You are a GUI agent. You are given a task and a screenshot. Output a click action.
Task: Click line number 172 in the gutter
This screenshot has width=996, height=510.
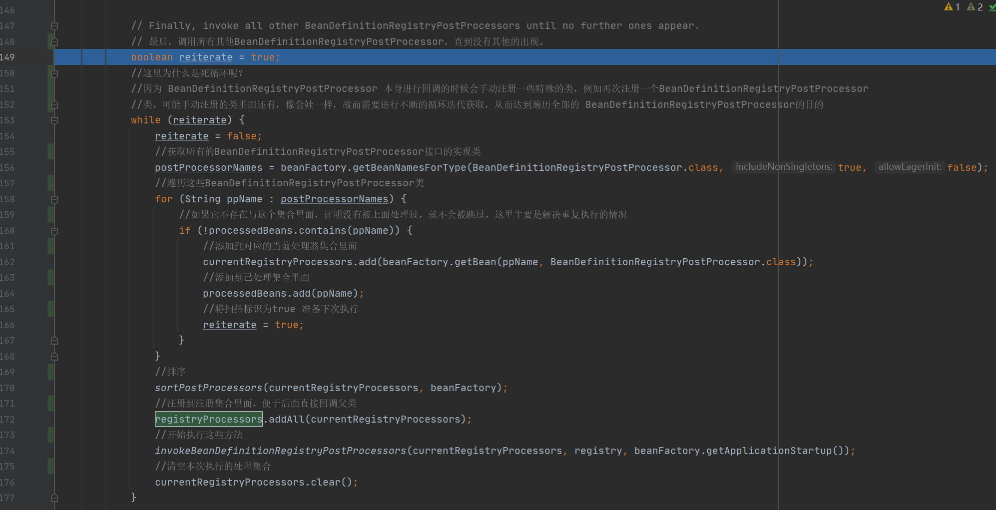[x=7, y=420]
